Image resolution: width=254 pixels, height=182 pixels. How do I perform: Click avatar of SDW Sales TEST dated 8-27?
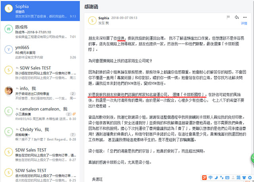click(9, 152)
